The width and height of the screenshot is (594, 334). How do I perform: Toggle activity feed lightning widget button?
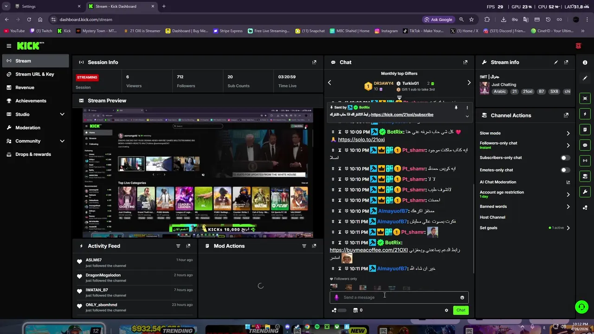pos(585,114)
